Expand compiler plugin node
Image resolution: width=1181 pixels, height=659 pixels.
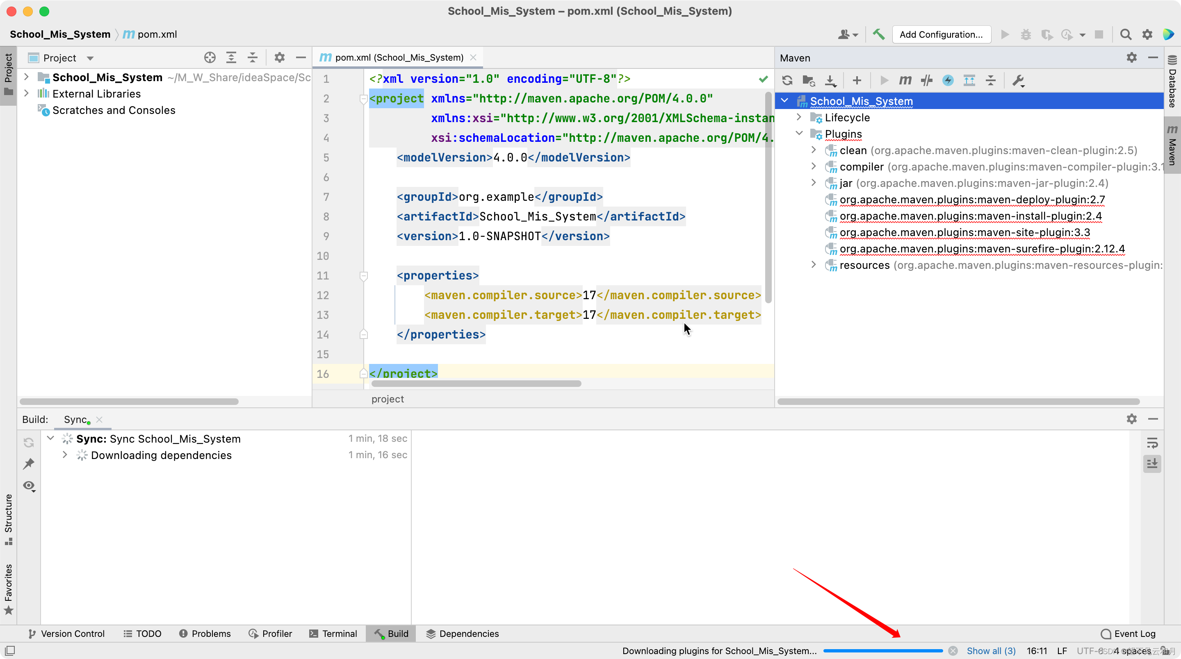pos(814,166)
